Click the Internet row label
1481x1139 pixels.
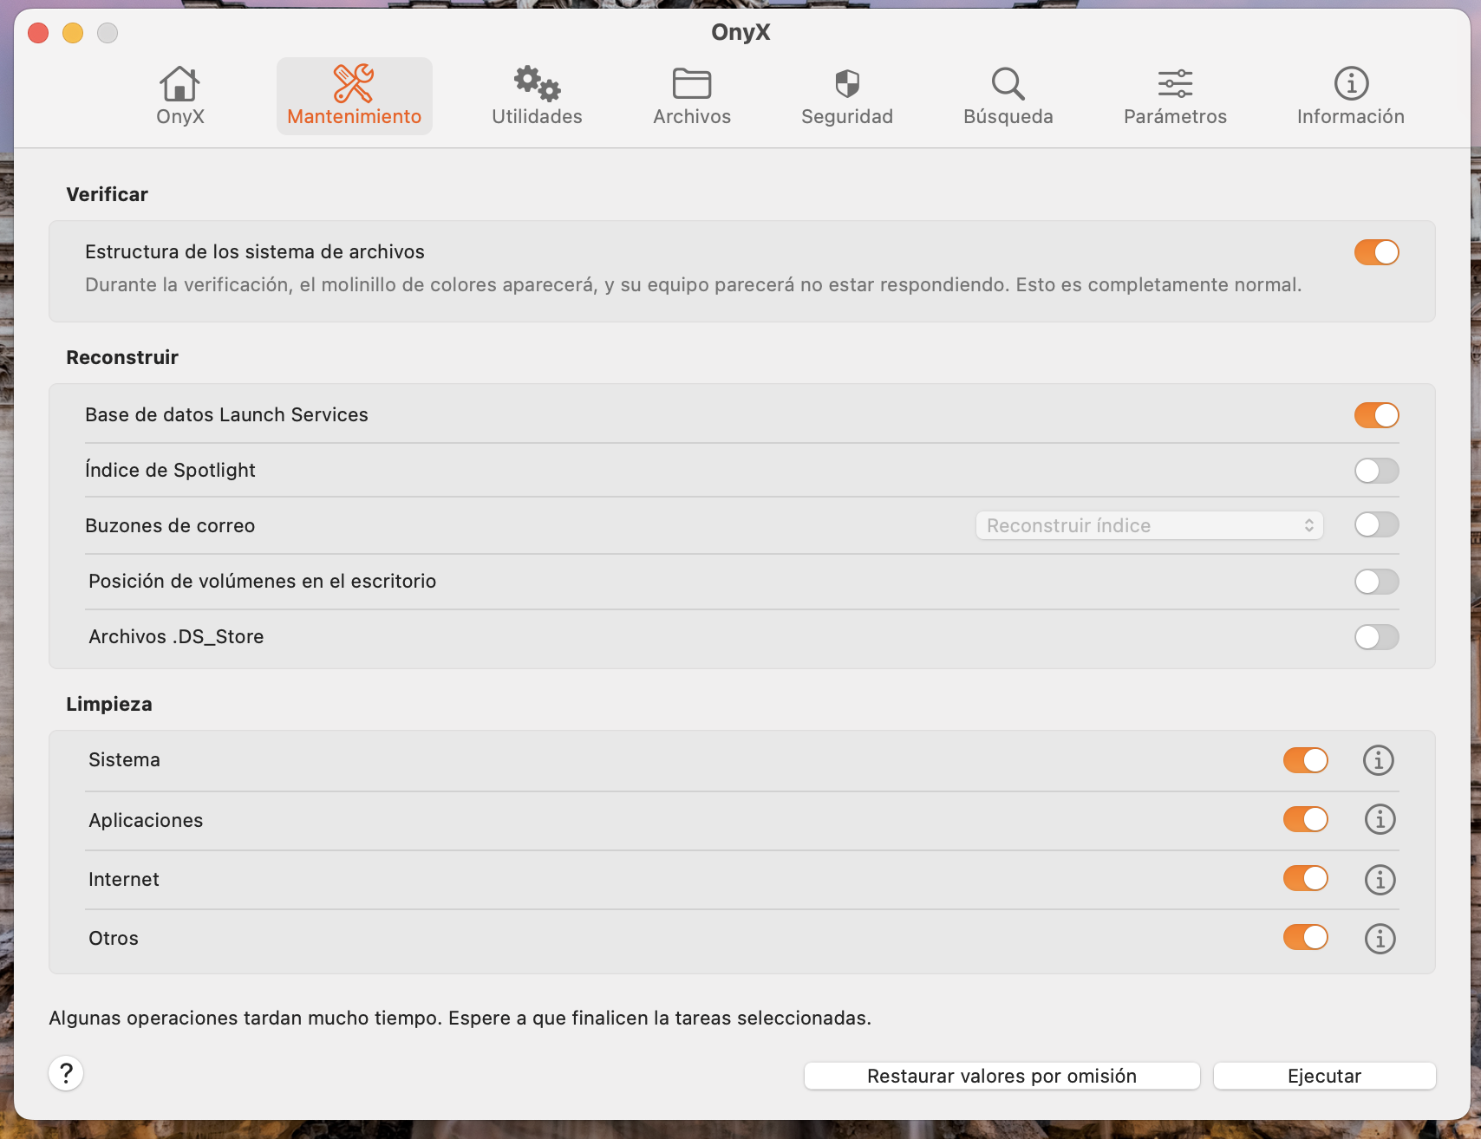tap(124, 879)
